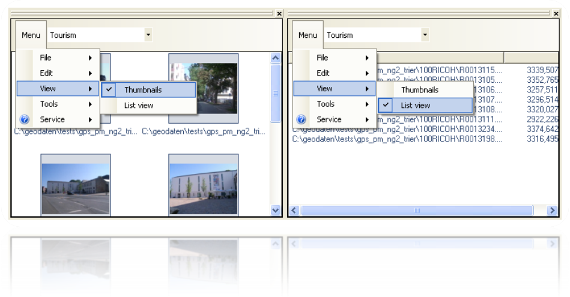The image size is (570, 297).
Task: Click the scroll left arrow in right list panel
Action: point(294,211)
